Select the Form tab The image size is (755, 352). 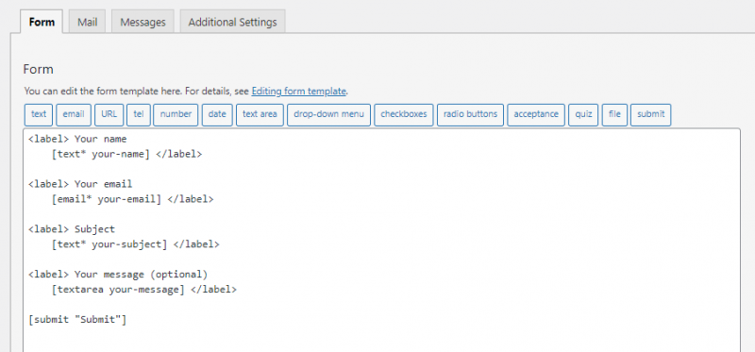42,22
